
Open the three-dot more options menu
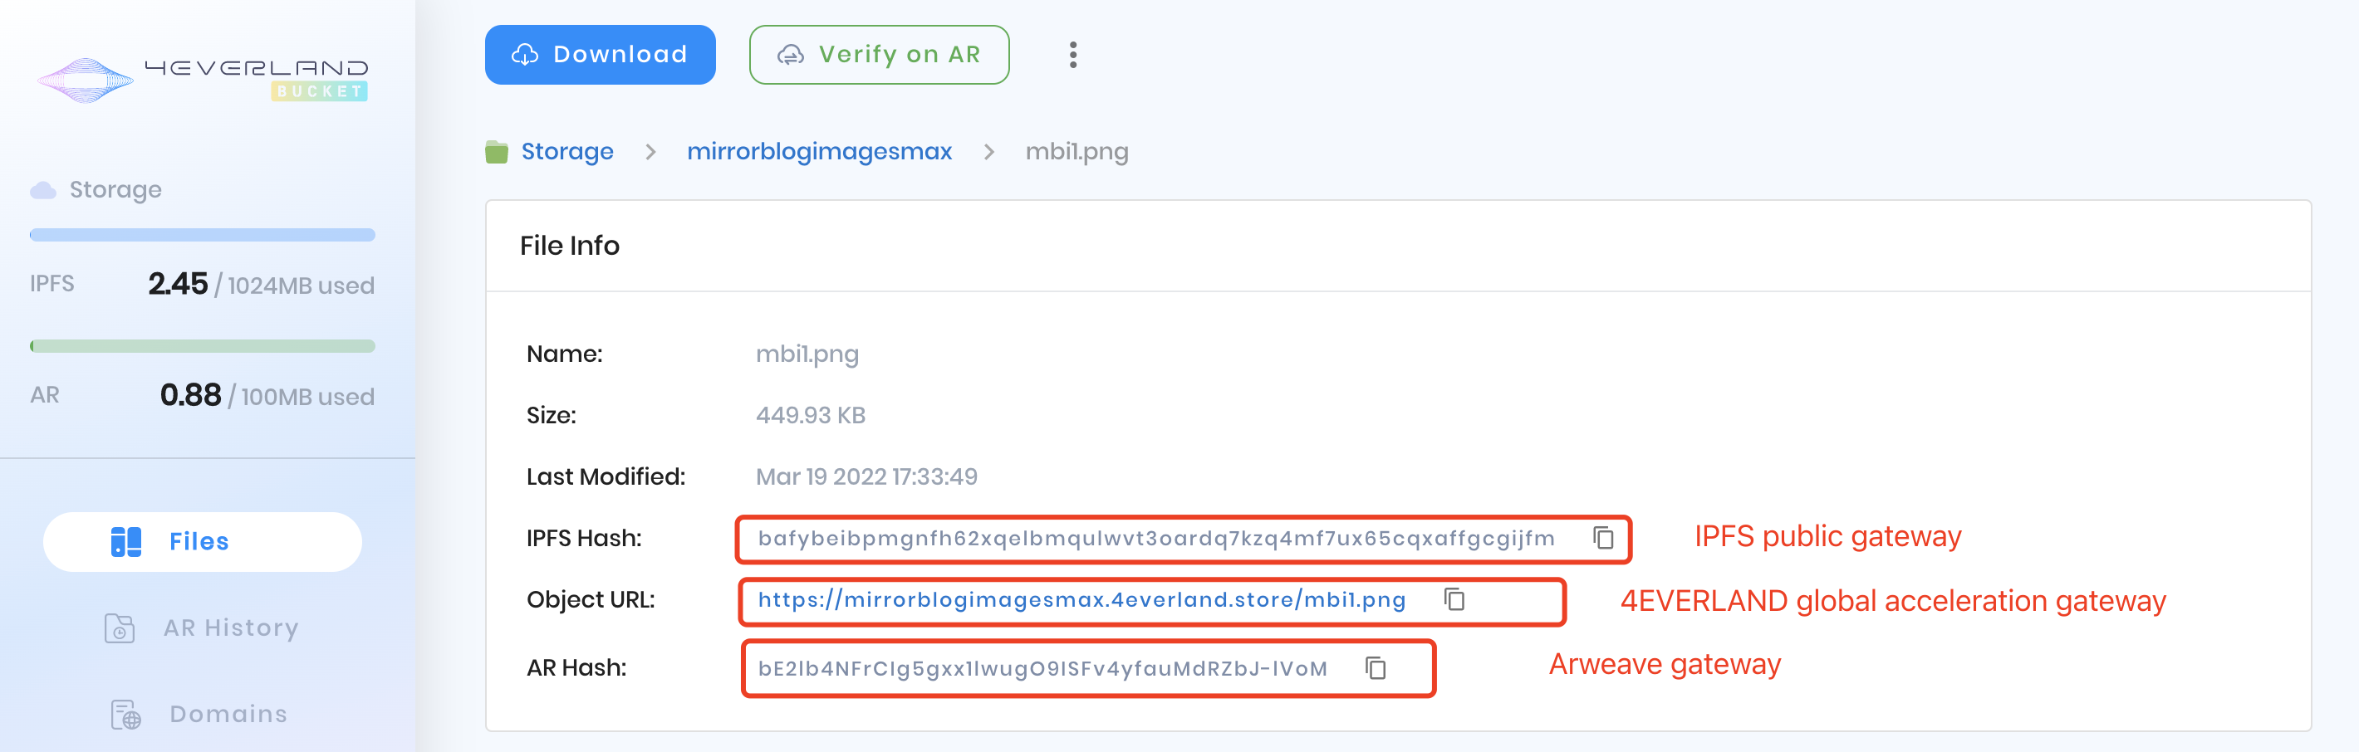[1072, 55]
